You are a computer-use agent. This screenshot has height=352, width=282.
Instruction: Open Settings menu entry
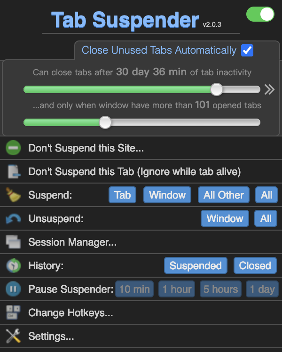click(51, 336)
